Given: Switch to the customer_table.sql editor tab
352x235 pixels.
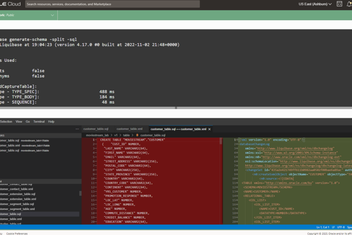Looking at the screenshot, I should pos(96,129).
